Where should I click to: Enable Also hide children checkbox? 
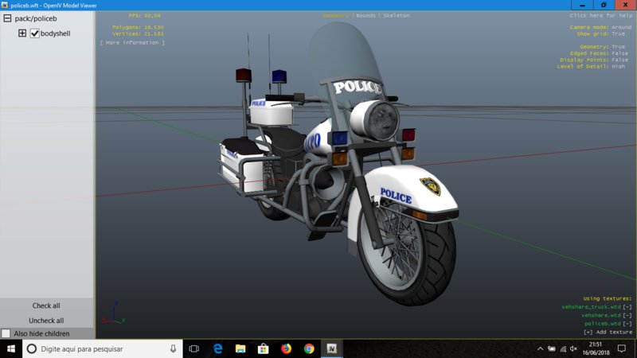(x=6, y=333)
